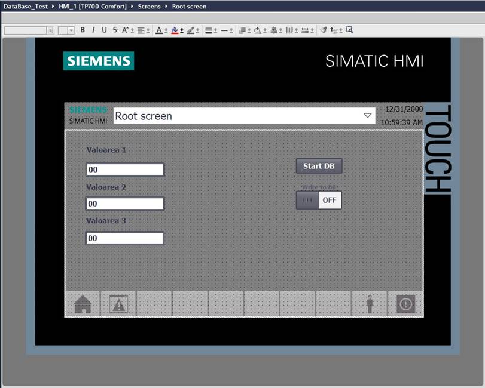The height and width of the screenshot is (388, 485).
Task: Open the font size dropdown
Action: [71, 30]
